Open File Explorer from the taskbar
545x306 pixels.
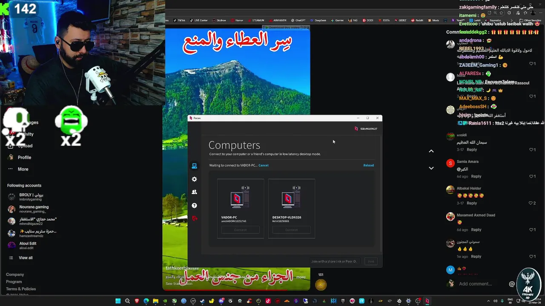coord(155,301)
